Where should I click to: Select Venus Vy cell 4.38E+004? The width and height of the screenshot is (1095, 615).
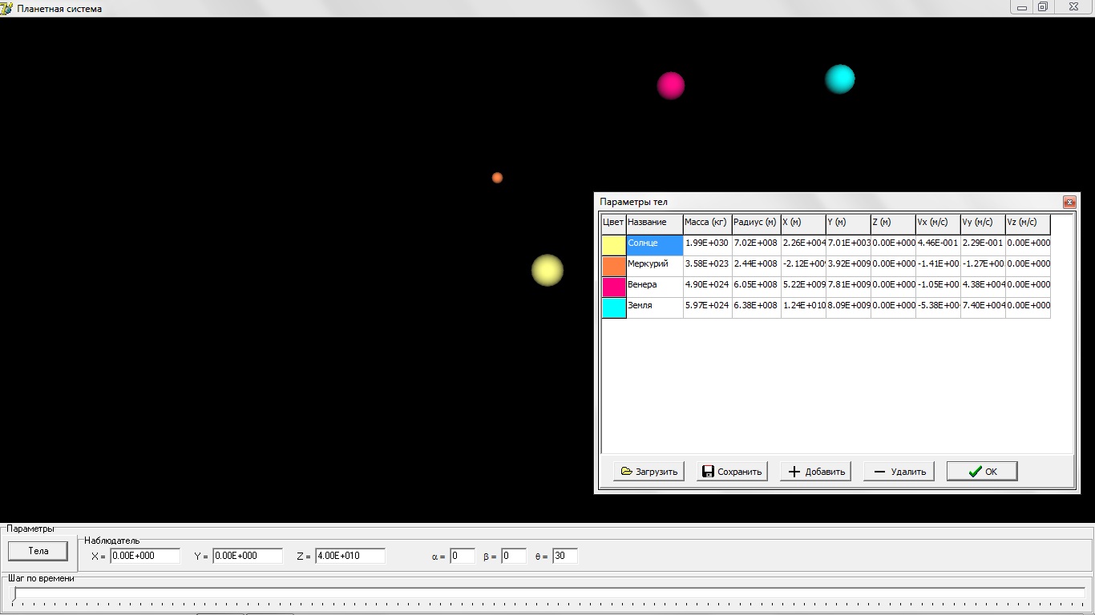[983, 287]
